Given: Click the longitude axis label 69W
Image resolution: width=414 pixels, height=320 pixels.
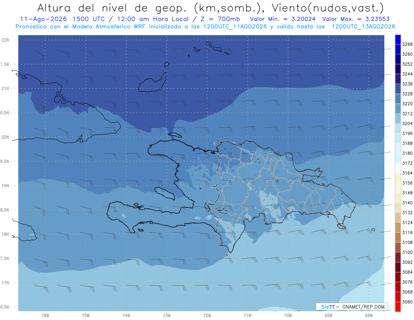Looking at the screenshot, I should (328, 316).
